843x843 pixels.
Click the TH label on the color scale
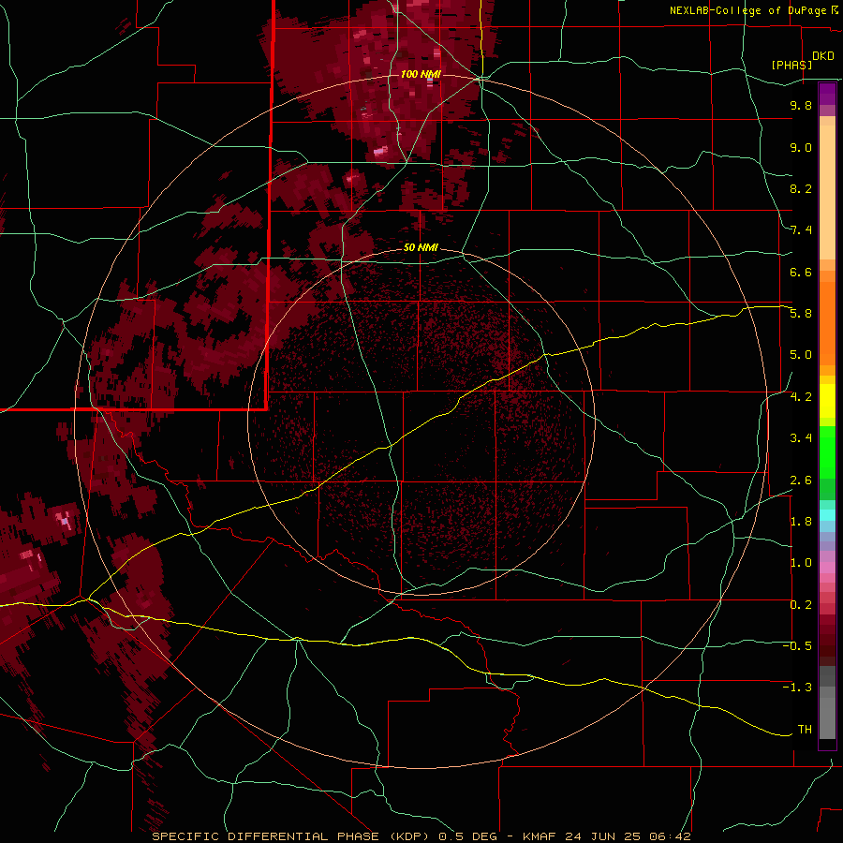click(805, 730)
